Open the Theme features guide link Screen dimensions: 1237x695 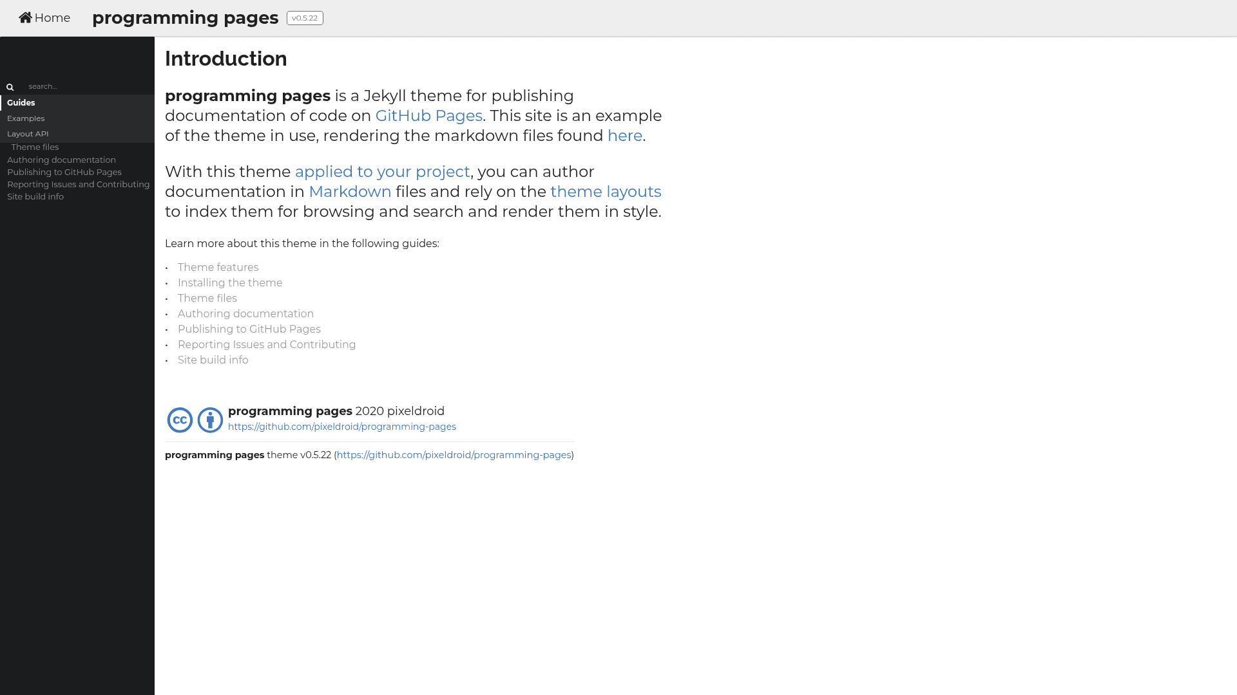[218, 268]
